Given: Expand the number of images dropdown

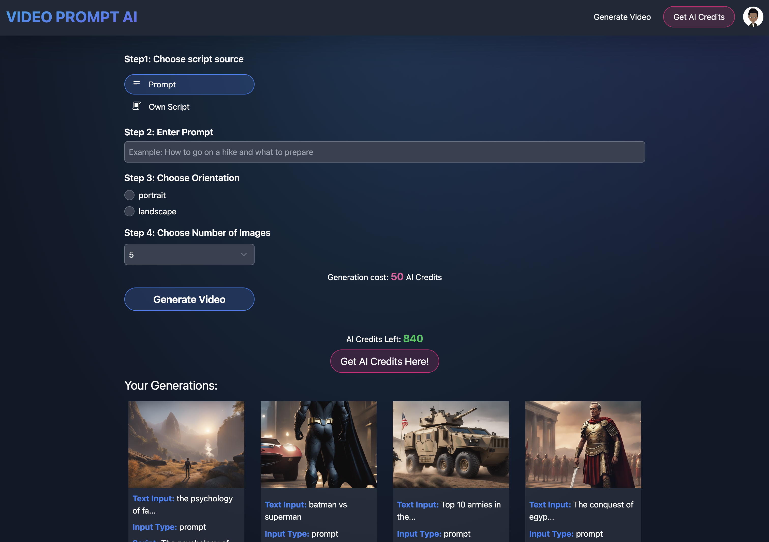Looking at the screenshot, I should pyautogui.click(x=189, y=254).
